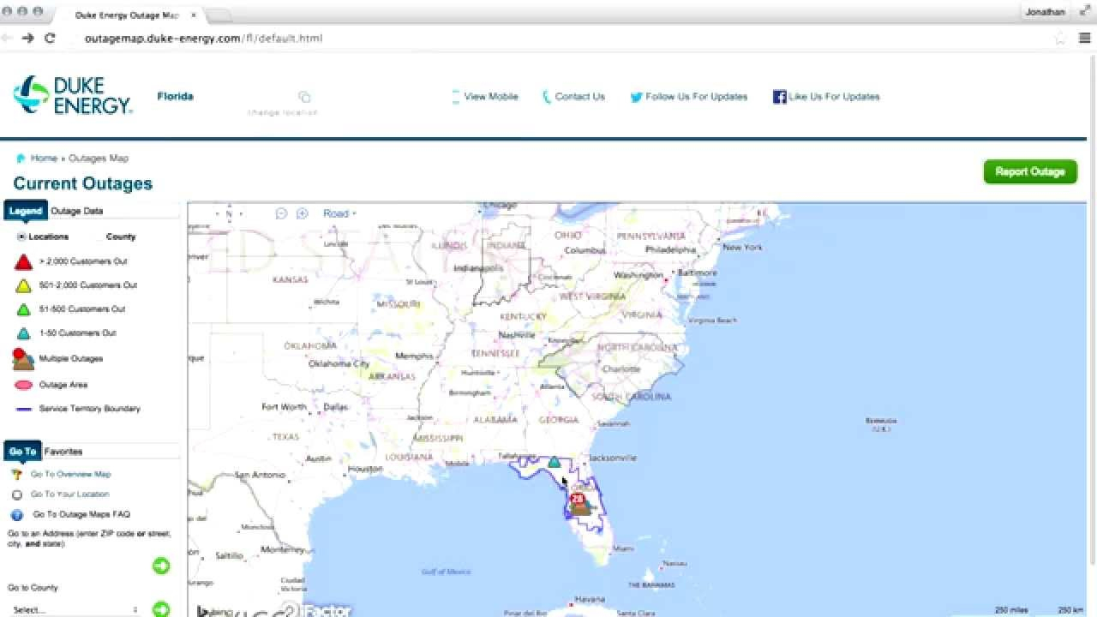
Task: Switch to the Outage Data tab
Action: pos(77,211)
